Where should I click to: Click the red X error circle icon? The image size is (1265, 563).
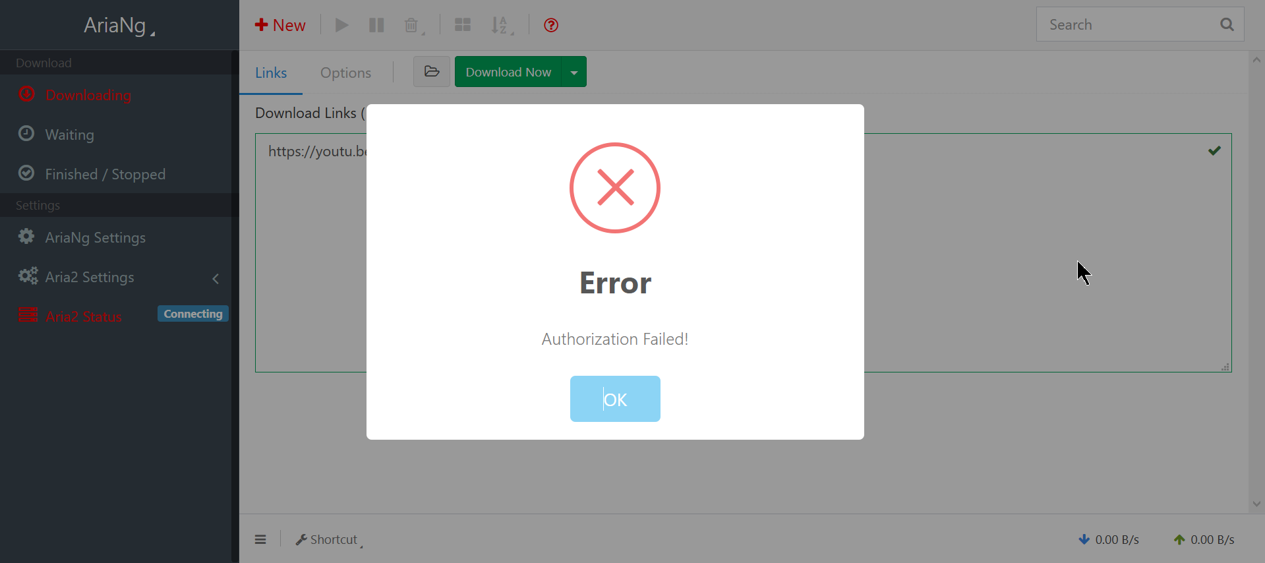pos(615,188)
